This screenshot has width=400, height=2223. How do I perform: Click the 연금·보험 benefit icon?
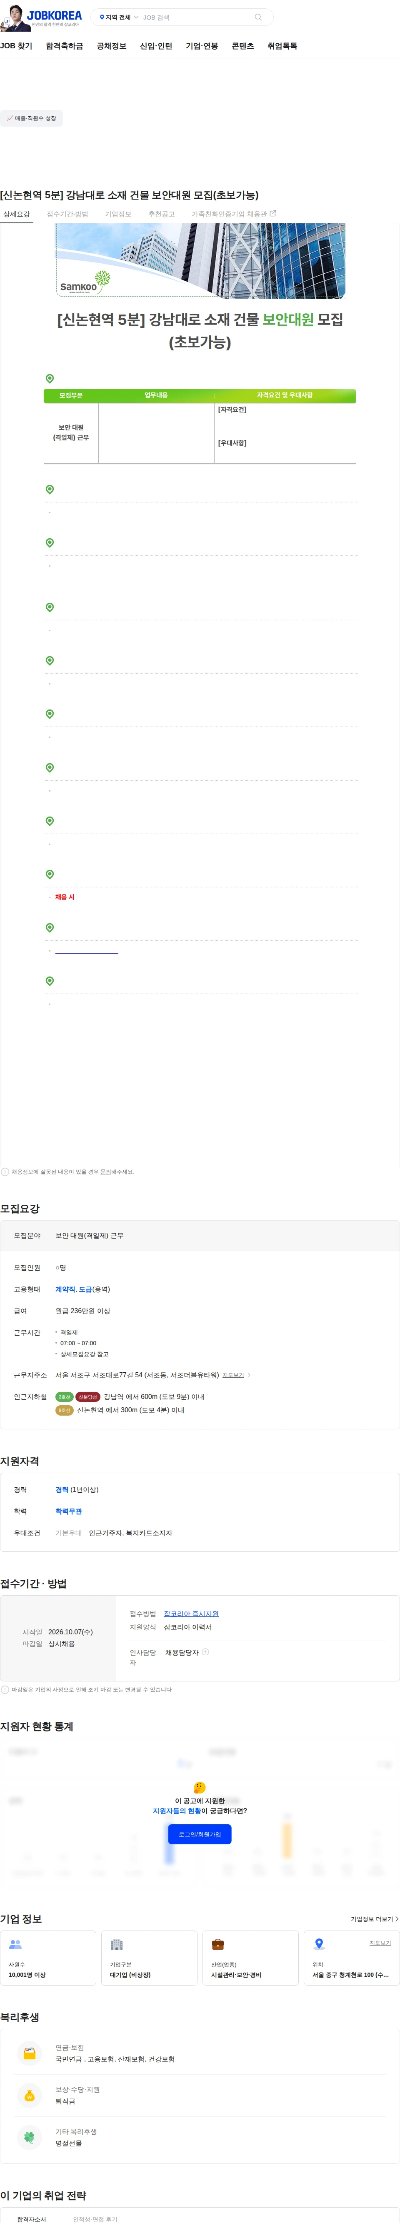[29, 2054]
